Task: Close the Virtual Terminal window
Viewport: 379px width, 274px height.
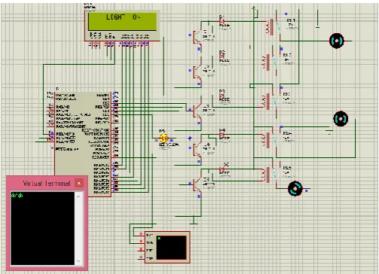Action: coord(79,183)
